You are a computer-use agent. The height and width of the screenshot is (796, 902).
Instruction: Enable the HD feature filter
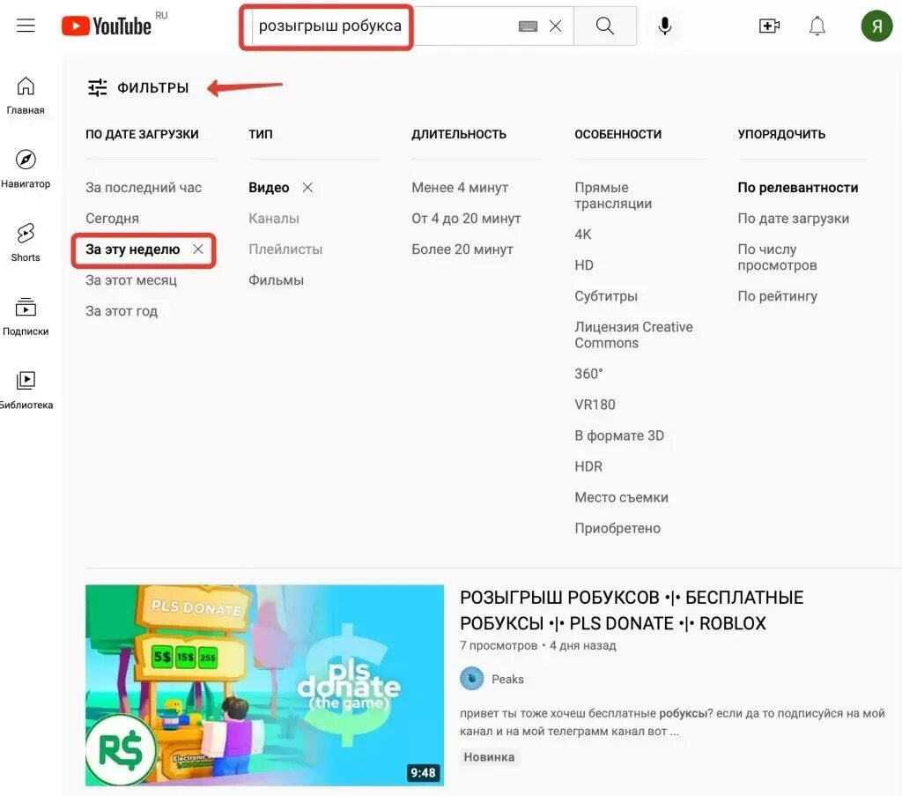tap(584, 265)
